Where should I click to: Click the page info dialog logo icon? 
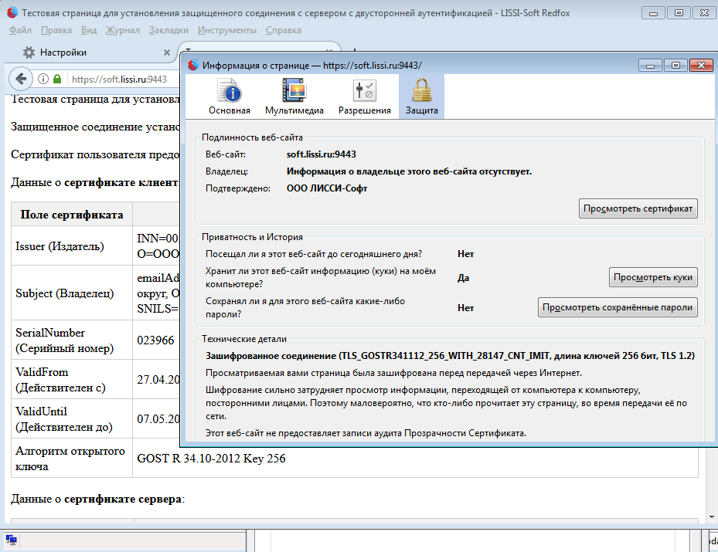pos(193,66)
